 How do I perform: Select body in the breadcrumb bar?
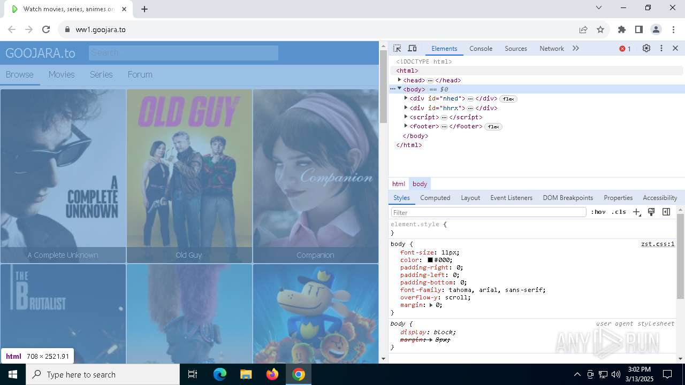[420, 183]
